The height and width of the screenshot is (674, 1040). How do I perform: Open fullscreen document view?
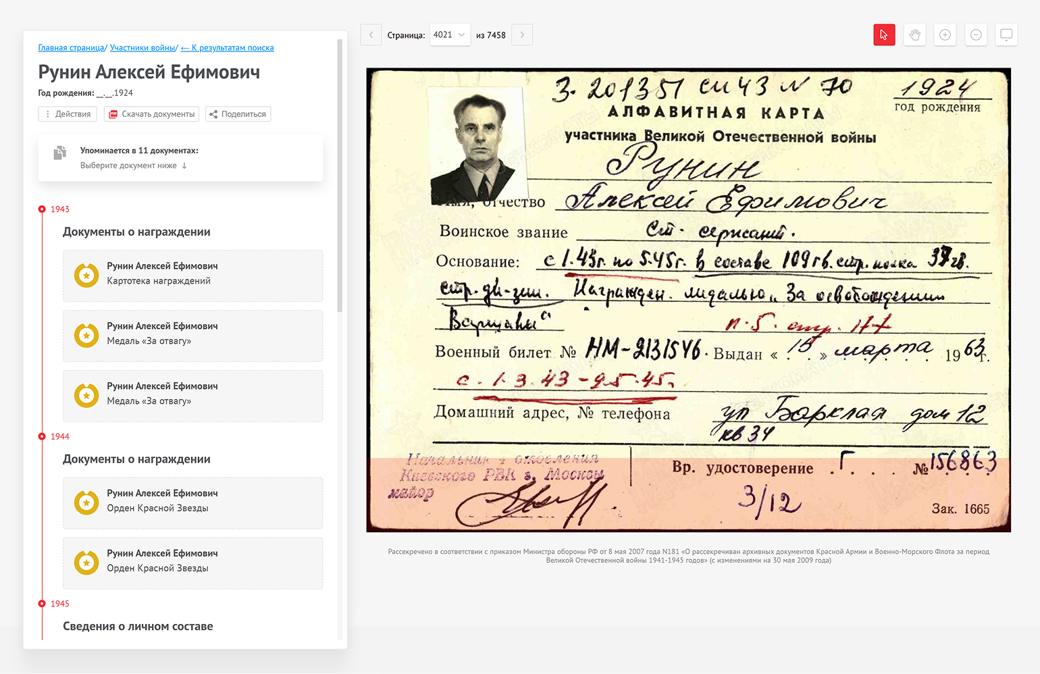(x=1006, y=35)
